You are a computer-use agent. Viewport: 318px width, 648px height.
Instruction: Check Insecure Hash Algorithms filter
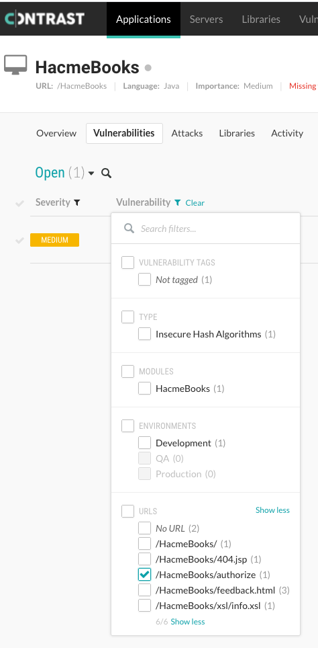point(144,334)
